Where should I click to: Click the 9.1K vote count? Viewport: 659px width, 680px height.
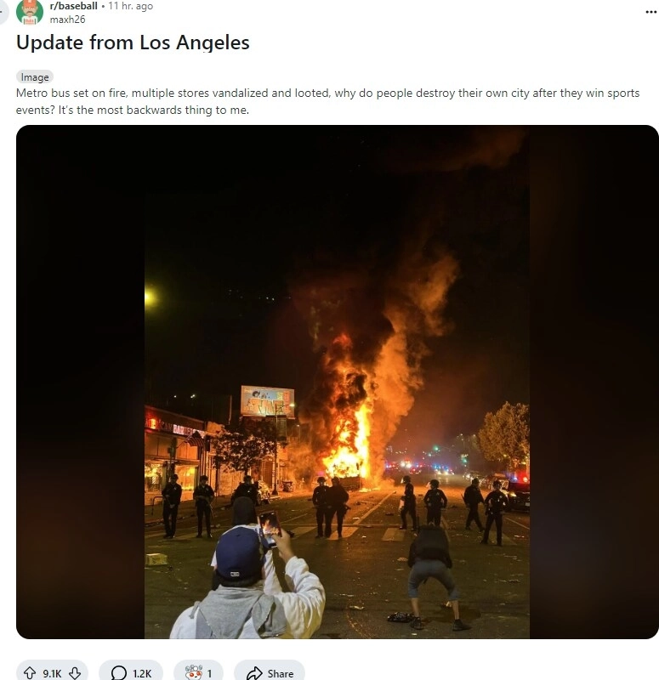tap(52, 673)
